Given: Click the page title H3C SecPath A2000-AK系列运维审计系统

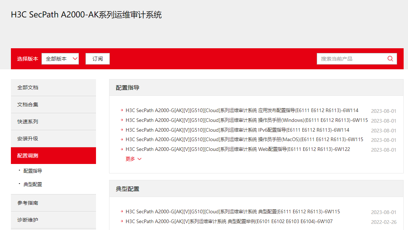Looking at the screenshot, I should (x=86, y=15).
